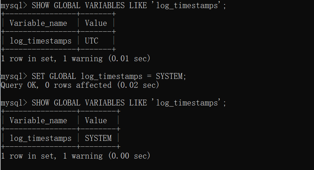Click the second mysql> prompt before SET
Image resolution: width=314 pixels, height=170 pixels.
14,76
